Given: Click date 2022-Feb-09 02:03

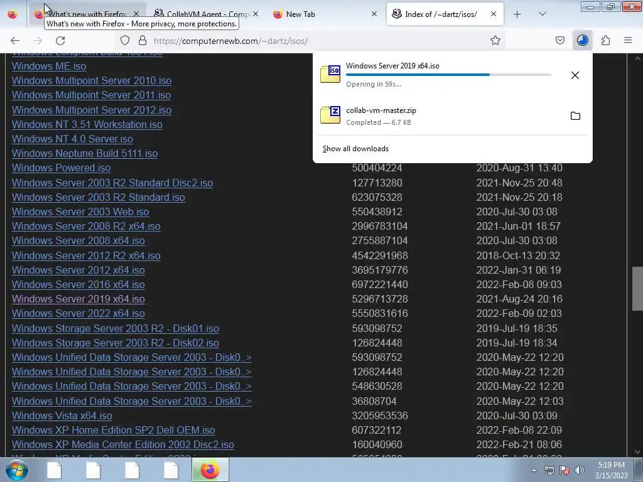Looking at the screenshot, I should [519, 314].
